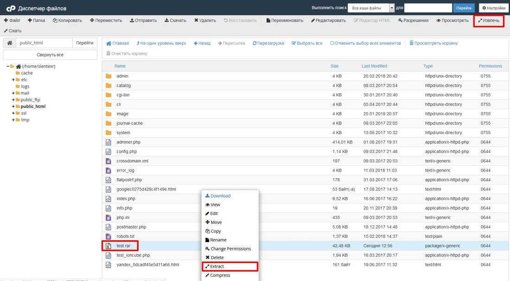
Task: Expand the etc folder tree node
Action: coord(13,80)
